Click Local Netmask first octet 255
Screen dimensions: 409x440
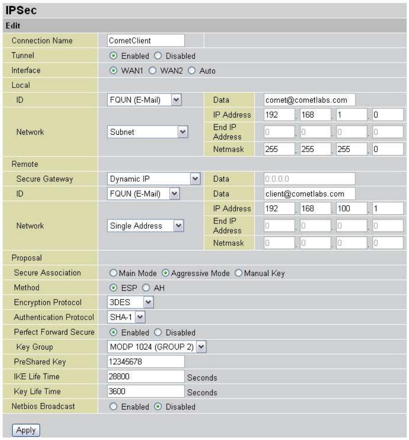(279, 149)
